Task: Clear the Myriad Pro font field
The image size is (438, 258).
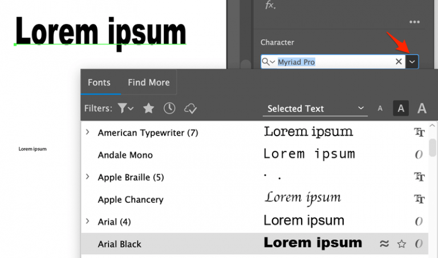Action: [399, 62]
